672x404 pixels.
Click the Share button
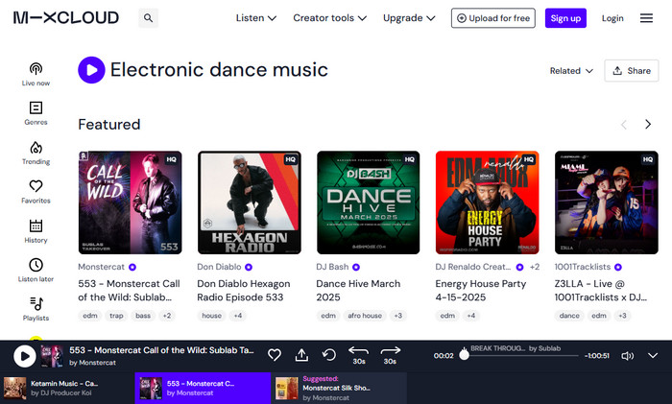pyautogui.click(x=632, y=71)
